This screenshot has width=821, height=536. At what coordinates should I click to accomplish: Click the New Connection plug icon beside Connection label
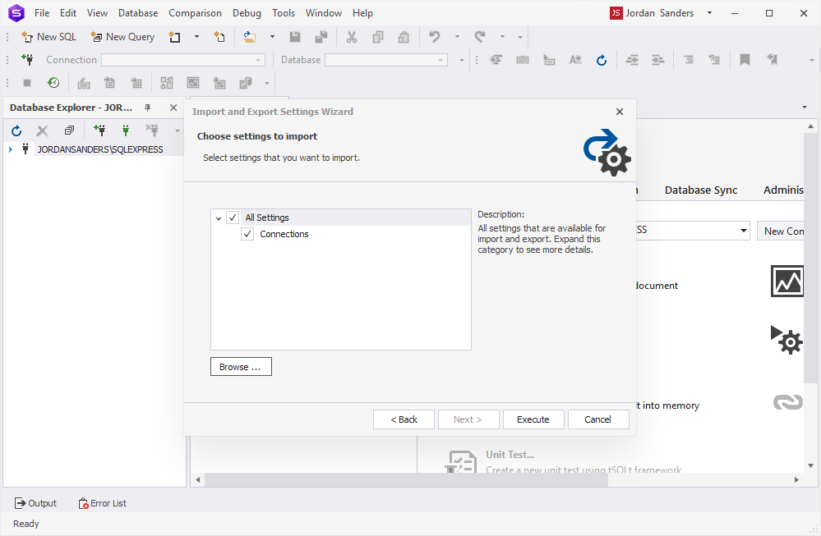(27, 60)
